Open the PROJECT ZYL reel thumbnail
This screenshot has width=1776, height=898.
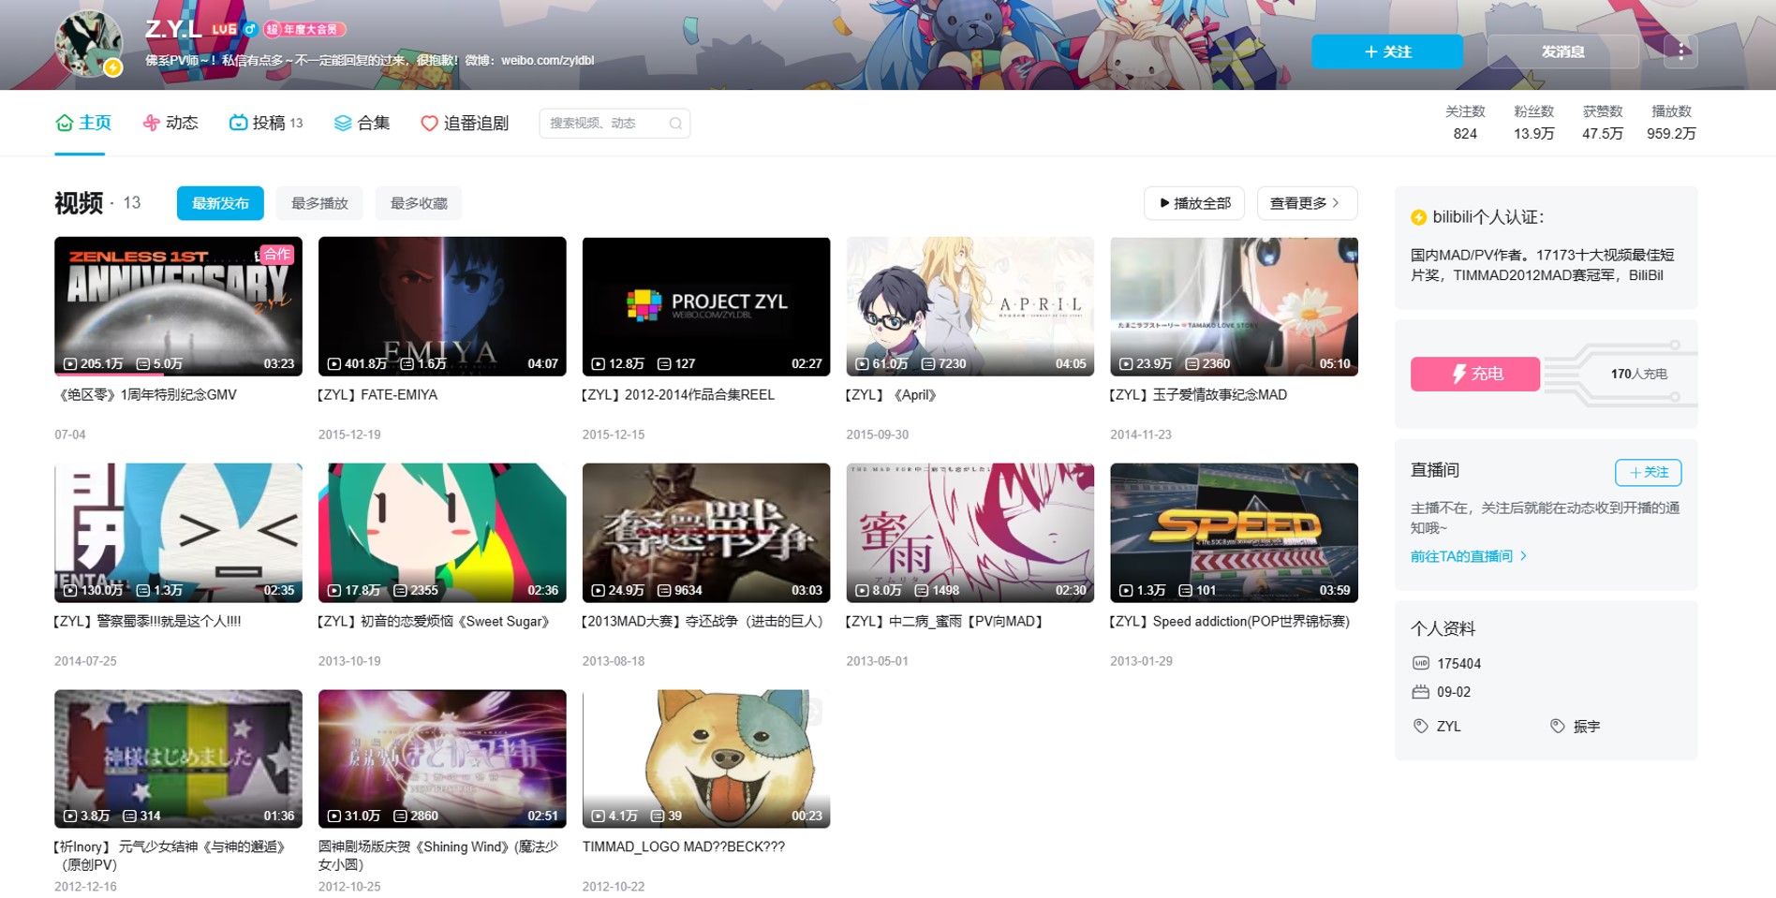click(706, 306)
